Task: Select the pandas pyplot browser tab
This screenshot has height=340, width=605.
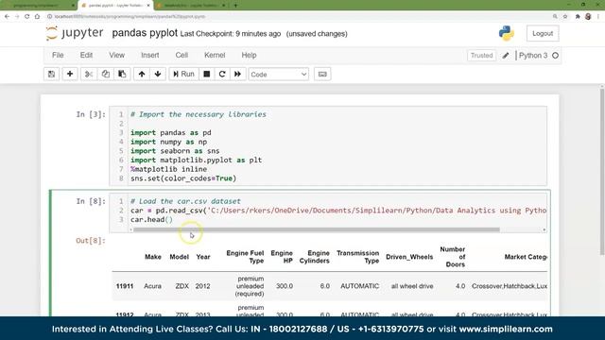Action: 115,6
